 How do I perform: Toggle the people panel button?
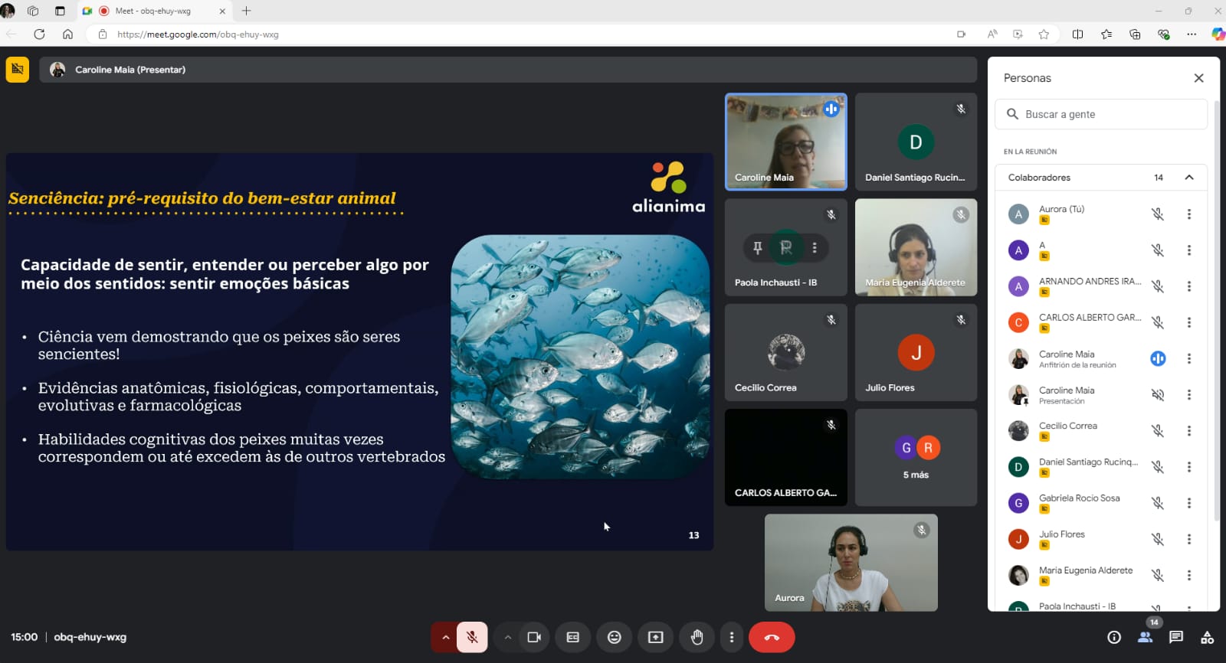tap(1145, 637)
